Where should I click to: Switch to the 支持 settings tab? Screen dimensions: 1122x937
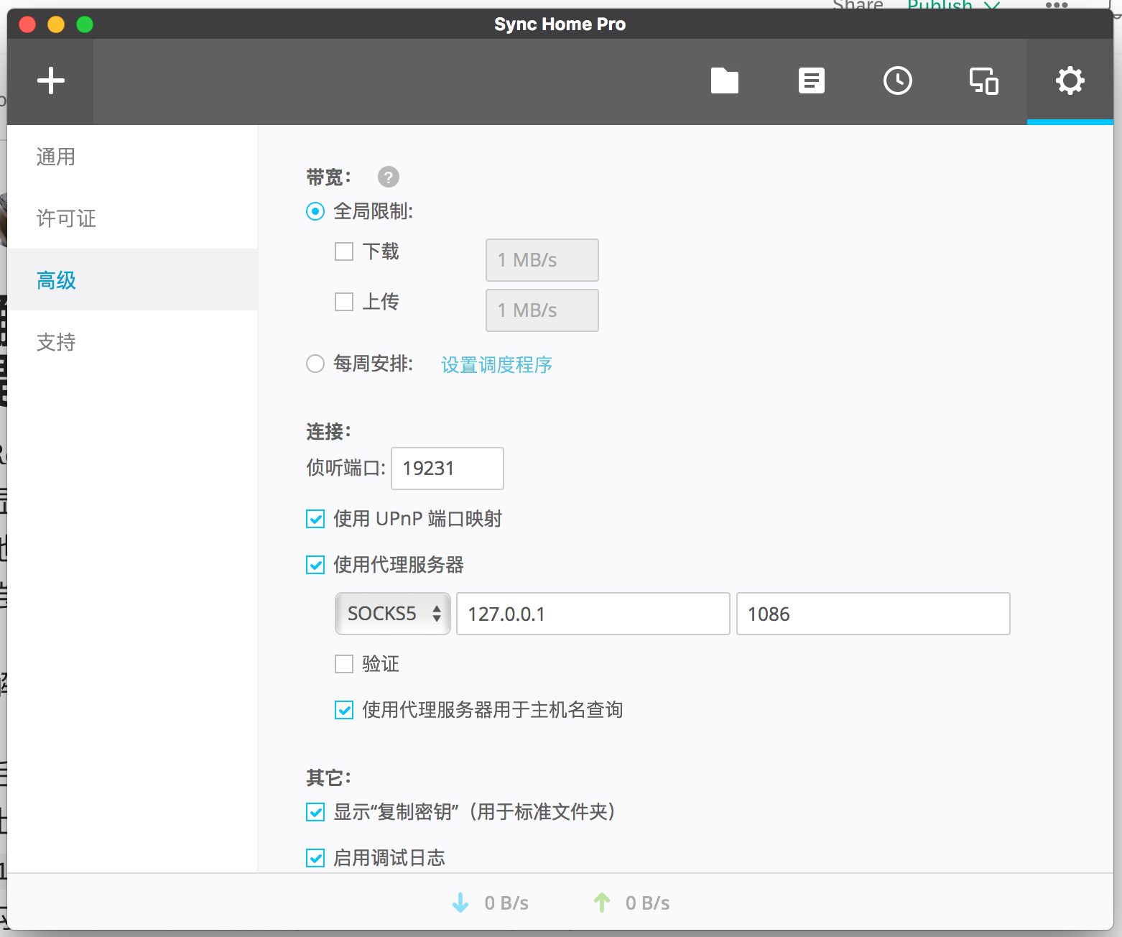pos(132,342)
